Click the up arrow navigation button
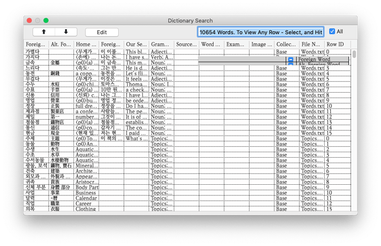Image resolution: width=381 pixels, height=246 pixels. click(44, 32)
